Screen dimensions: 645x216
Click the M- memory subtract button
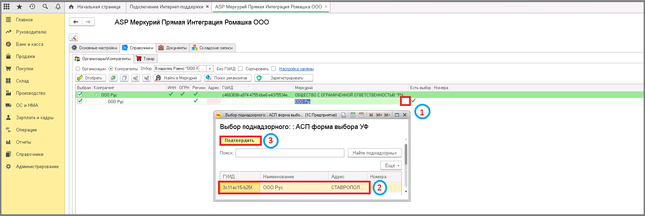387,115
